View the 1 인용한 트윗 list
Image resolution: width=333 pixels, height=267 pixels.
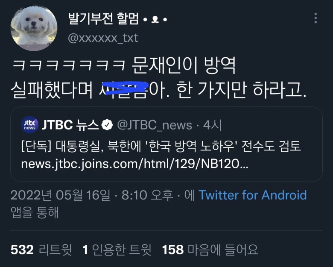click(117, 249)
